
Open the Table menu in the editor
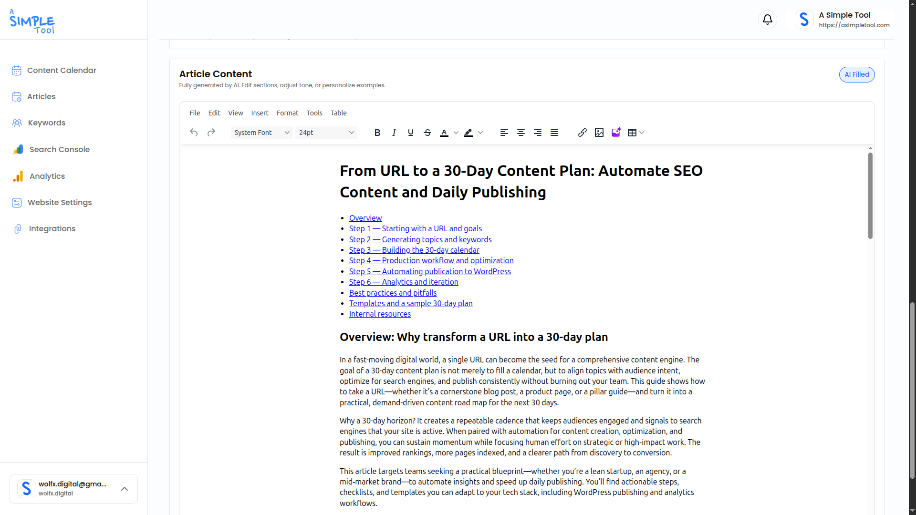point(338,113)
